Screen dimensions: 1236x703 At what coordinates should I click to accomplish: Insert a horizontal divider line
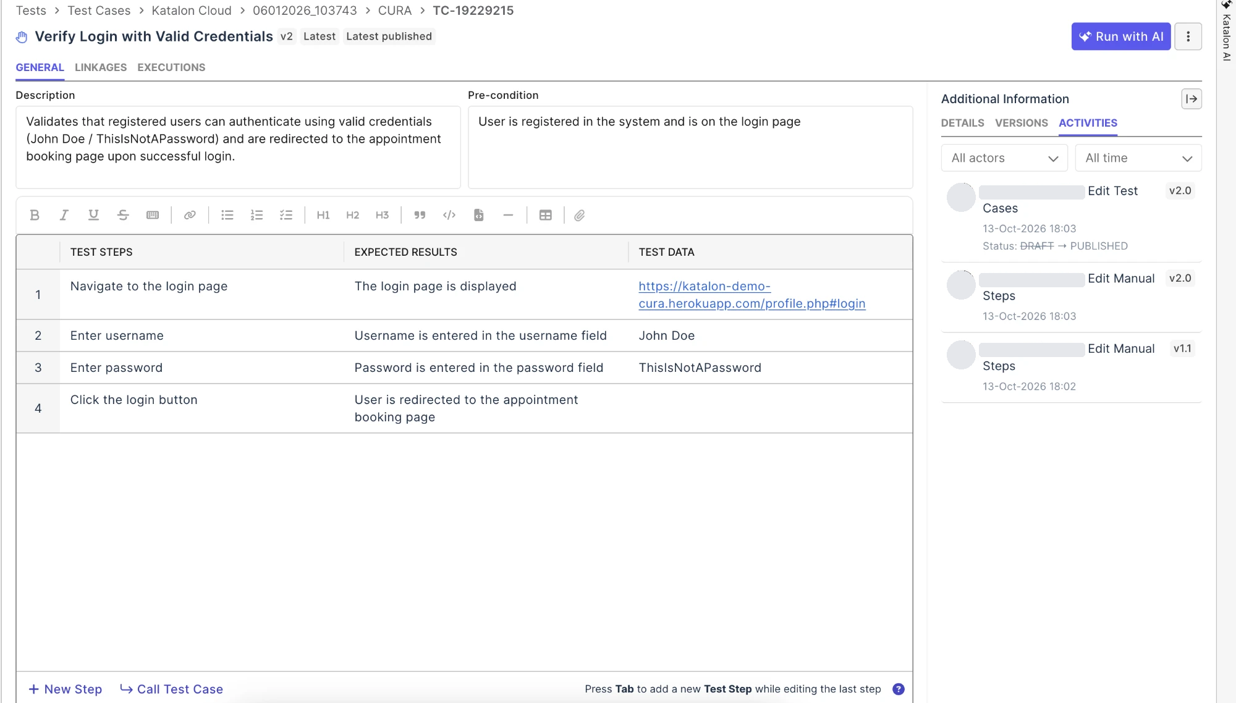click(508, 215)
